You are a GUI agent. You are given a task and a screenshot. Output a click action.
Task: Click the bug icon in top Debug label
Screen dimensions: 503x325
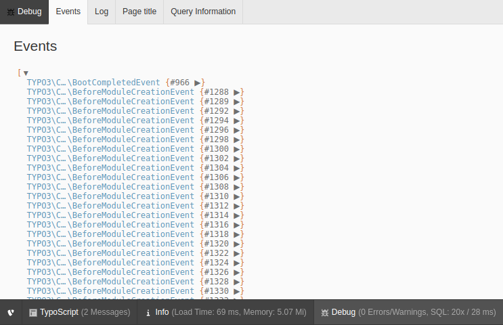pos(11,12)
